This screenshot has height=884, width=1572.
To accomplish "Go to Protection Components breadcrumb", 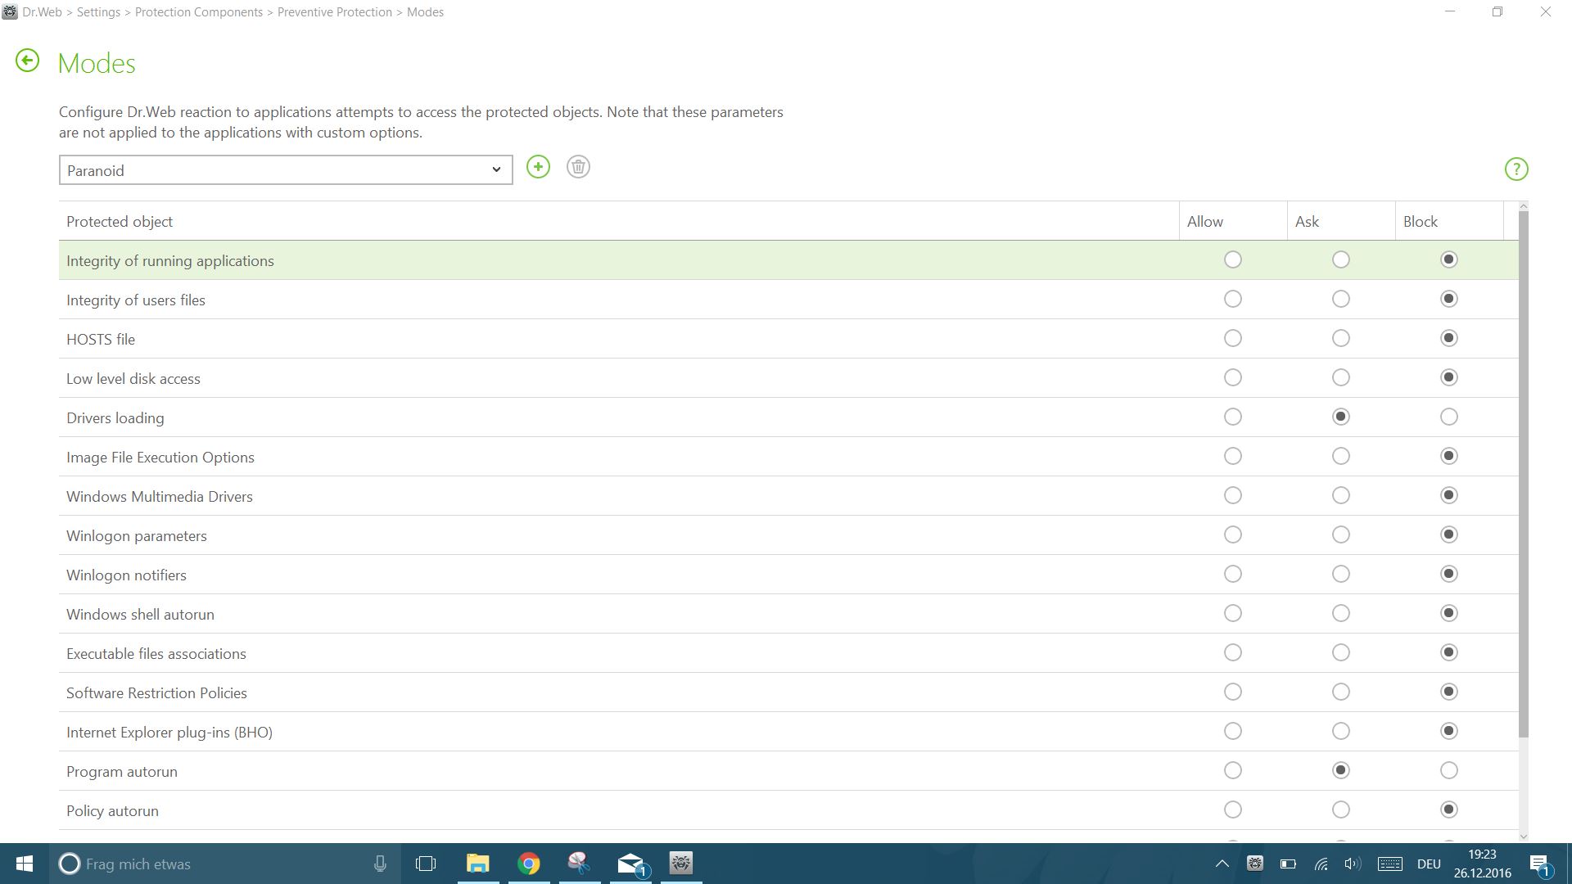I will [x=199, y=12].
